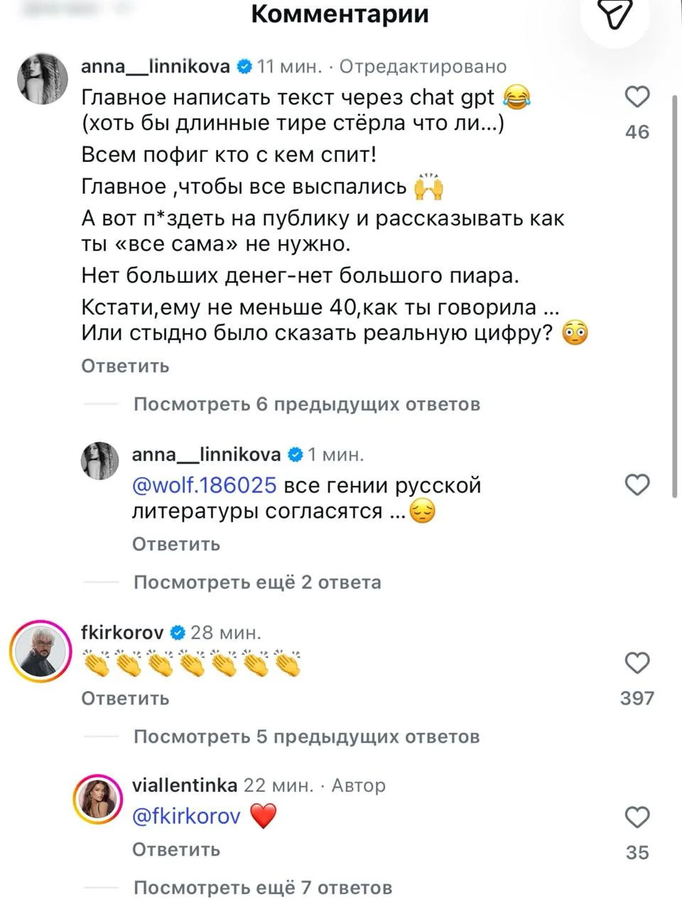Tap the small anna__linnikova reply avatar
The width and height of the screenshot is (682, 909).
pos(100,461)
